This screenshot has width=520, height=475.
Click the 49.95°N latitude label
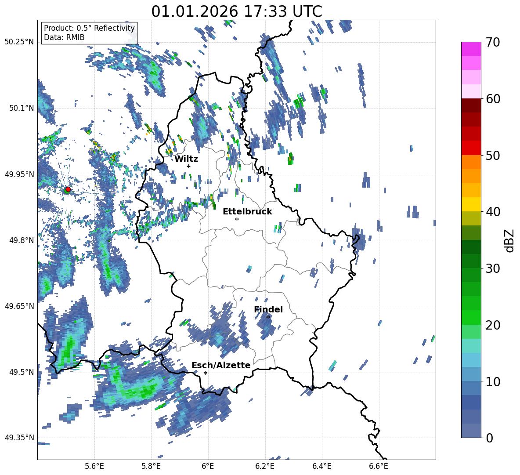point(19,174)
